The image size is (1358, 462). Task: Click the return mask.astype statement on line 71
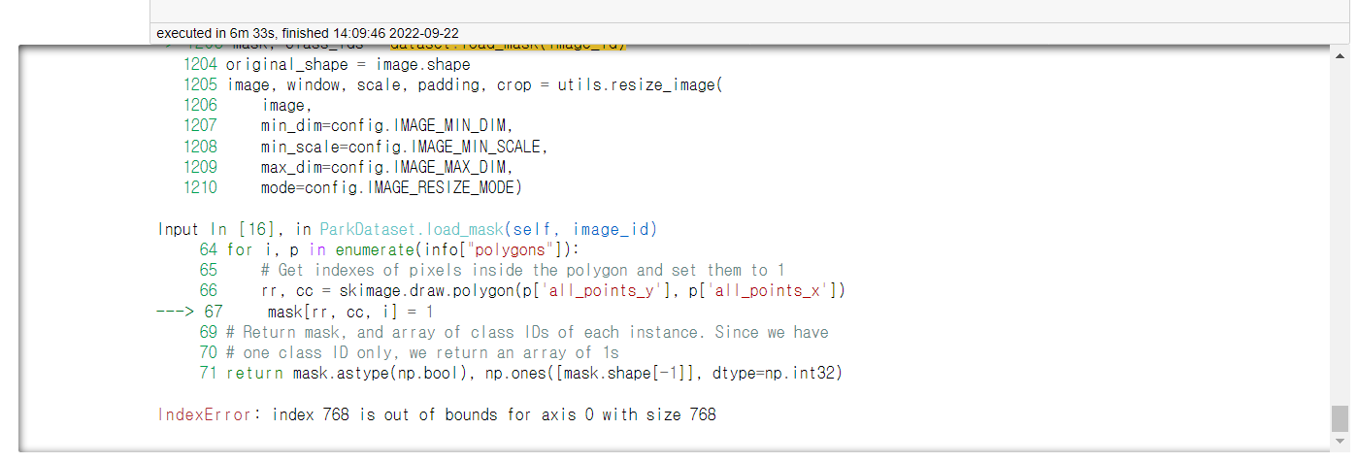tap(534, 373)
